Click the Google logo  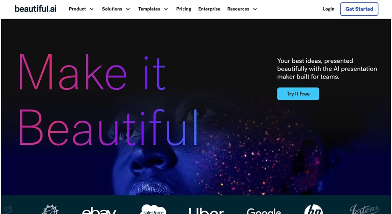[264, 211]
